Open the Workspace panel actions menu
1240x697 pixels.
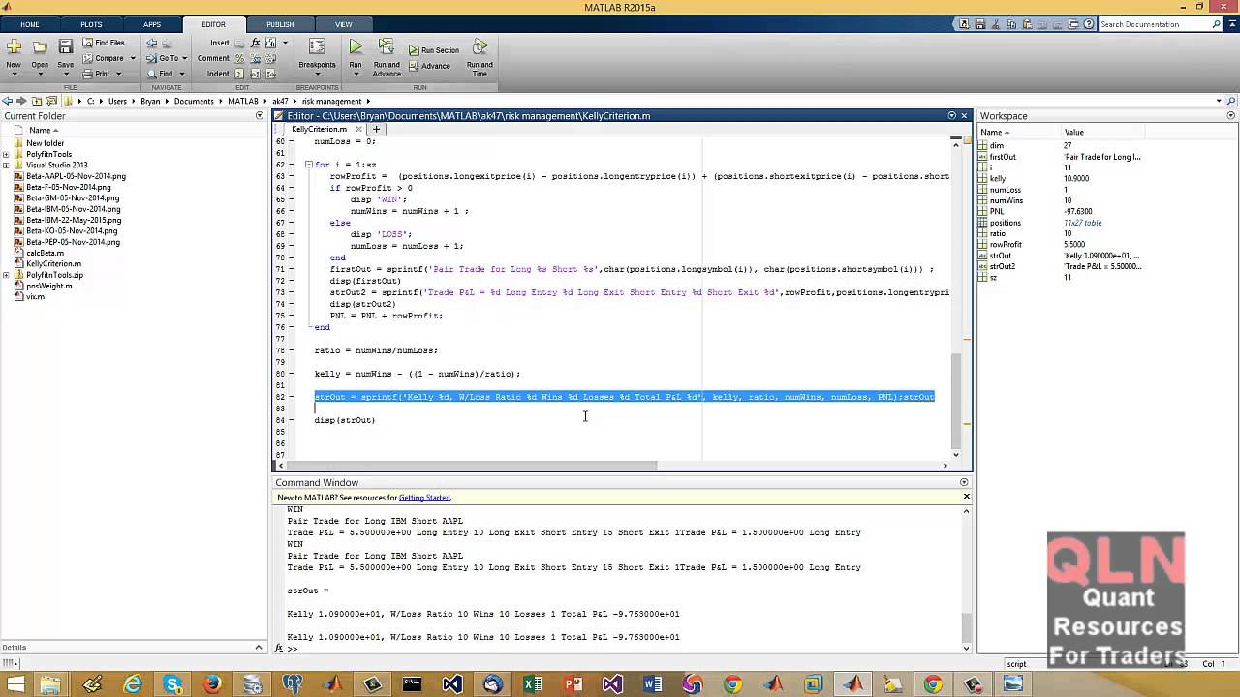(x=1229, y=116)
